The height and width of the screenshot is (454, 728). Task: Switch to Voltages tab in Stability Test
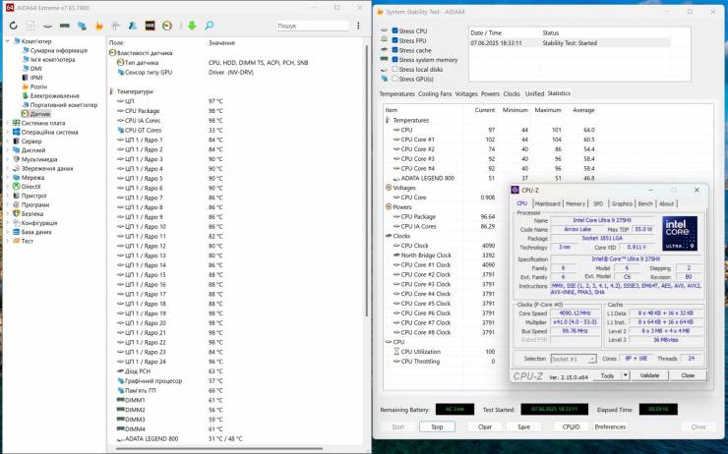click(x=466, y=93)
